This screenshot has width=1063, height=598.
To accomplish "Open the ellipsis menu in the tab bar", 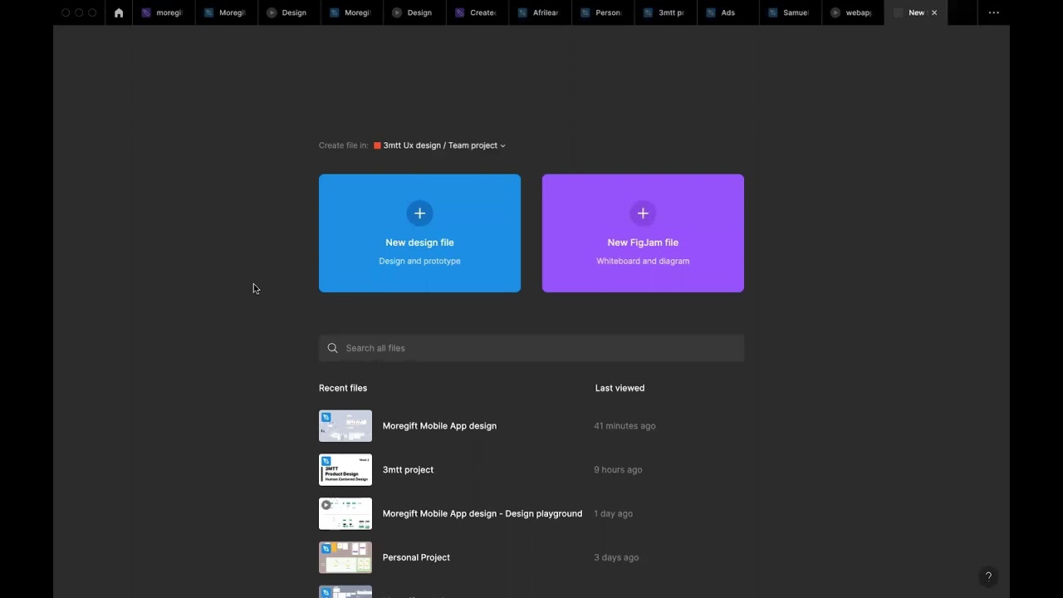I will pyautogui.click(x=993, y=12).
